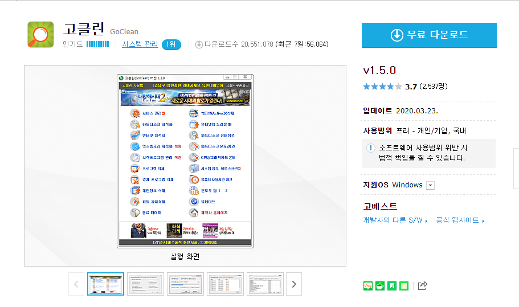
Task: Click CPU/그래픽카드 온도 icon in preview
Action: (194, 157)
